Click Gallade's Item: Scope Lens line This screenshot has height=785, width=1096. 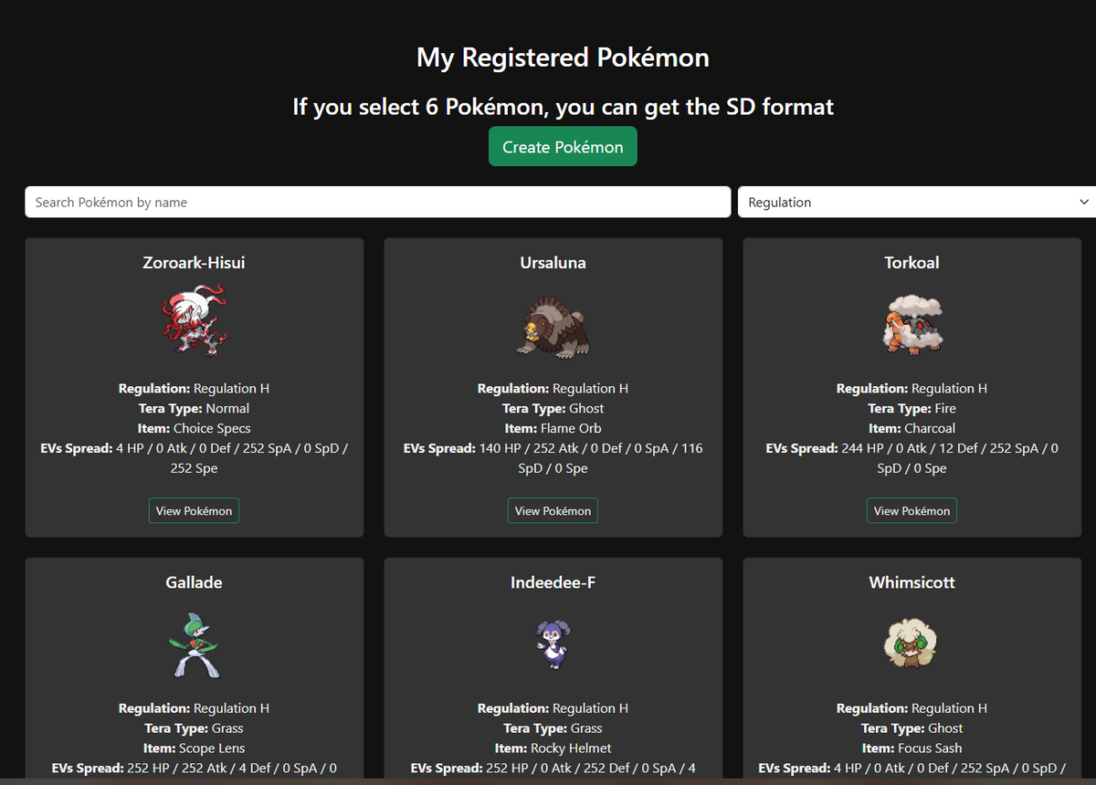click(194, 748)
